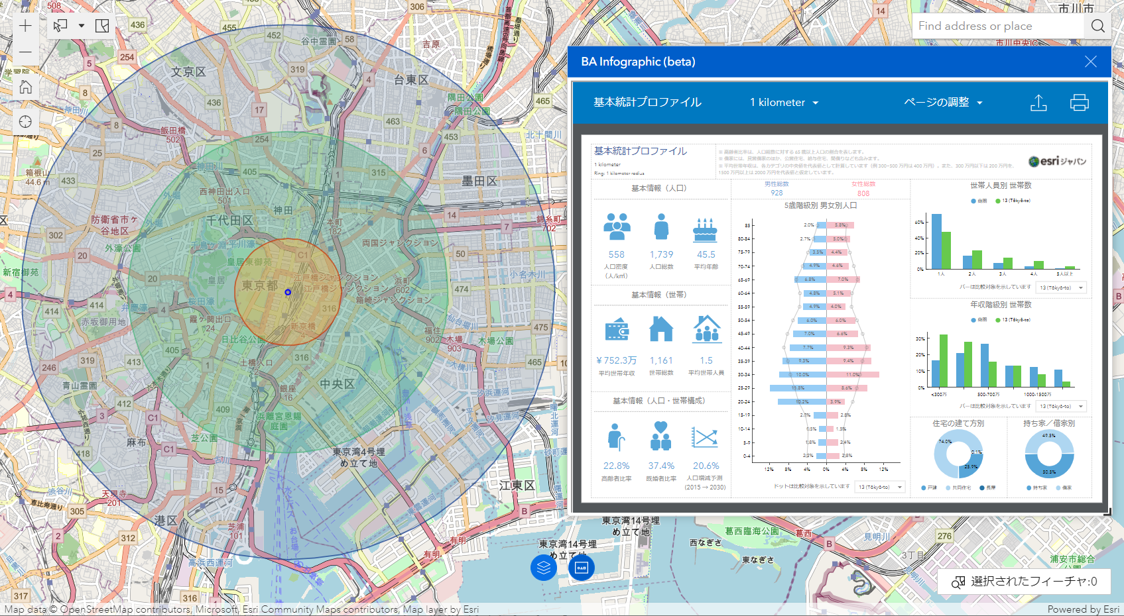Screen dimensions: 1124x616
Task: Click the 37.4% married ratio value
Action: (x=661, y=466)
